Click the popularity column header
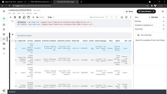The height and width of the screenshot is (94, 167). click(x=38, y=41)
